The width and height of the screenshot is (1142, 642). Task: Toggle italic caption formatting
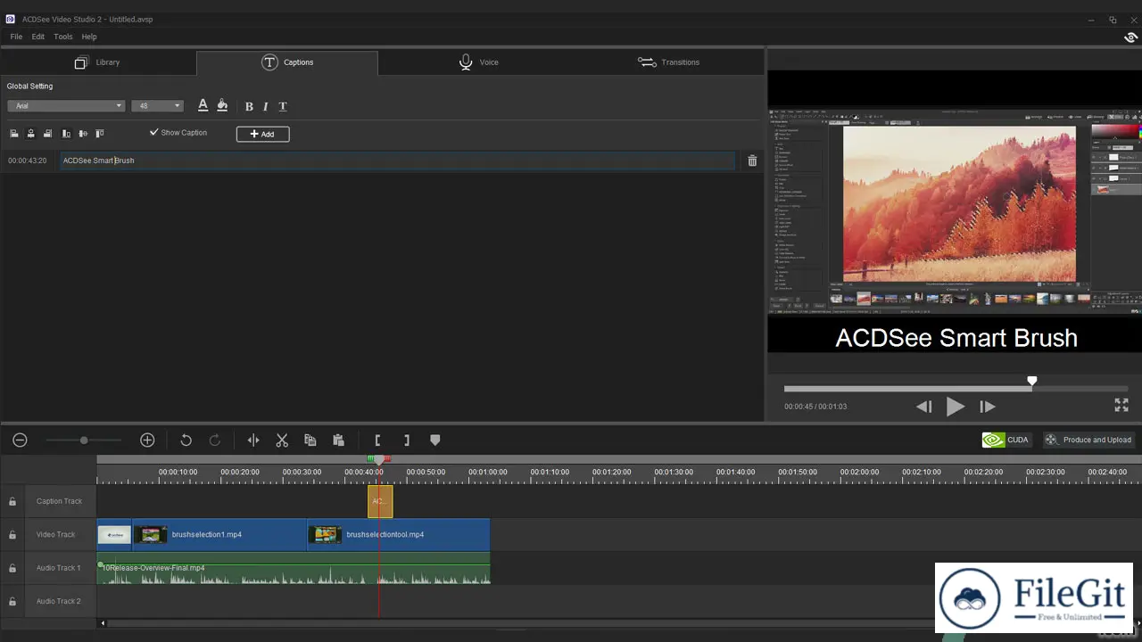coord(265,106)
